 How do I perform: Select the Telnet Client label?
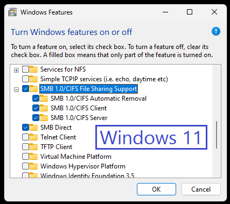click(58, 137)
